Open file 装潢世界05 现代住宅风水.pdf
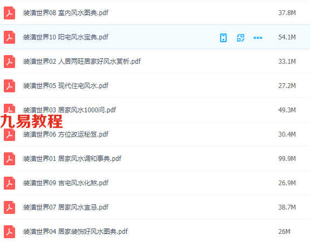Screen dimensions: 310x242 click(x=66, y=86)
